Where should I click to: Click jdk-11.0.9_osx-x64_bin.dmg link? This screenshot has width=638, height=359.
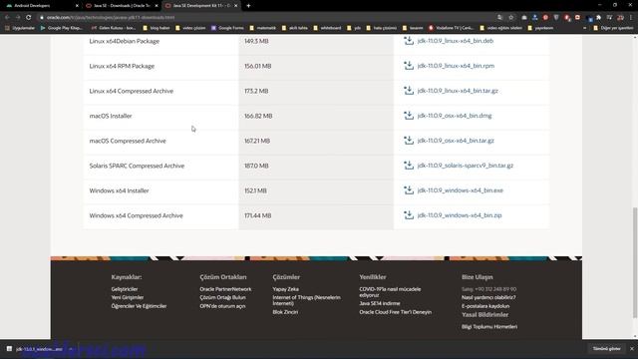click(455, 116)
